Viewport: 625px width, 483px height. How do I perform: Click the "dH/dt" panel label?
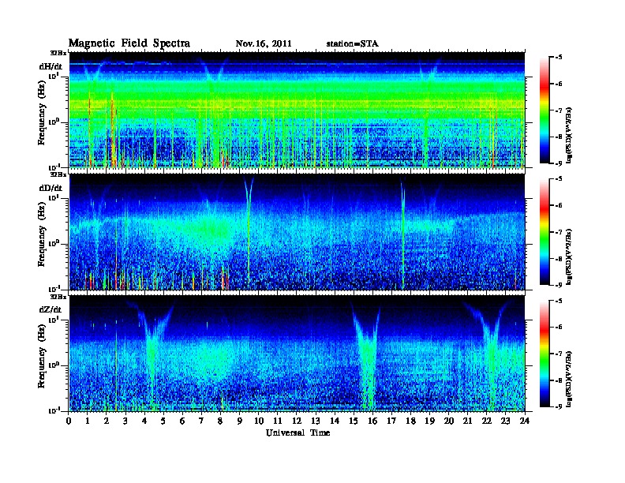coord(51,66)
